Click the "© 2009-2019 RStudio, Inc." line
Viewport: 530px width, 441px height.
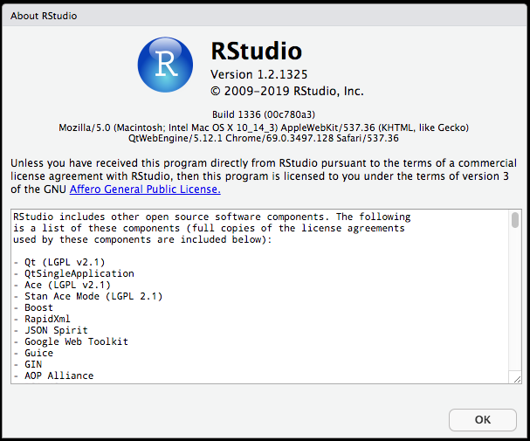pos(287,91)
